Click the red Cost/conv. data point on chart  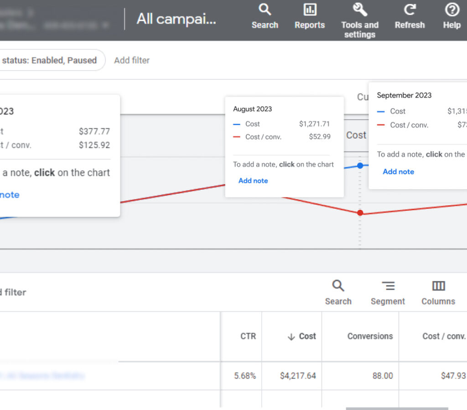pyautogui.click(x=360, y=213)
